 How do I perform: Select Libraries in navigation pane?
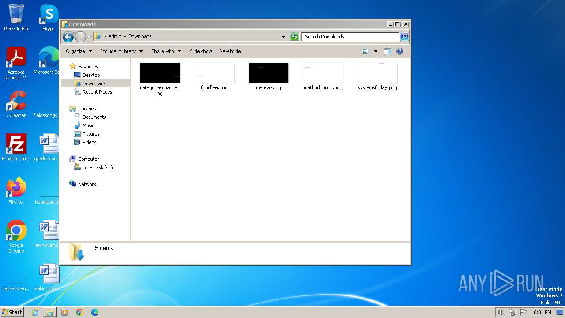87,109
